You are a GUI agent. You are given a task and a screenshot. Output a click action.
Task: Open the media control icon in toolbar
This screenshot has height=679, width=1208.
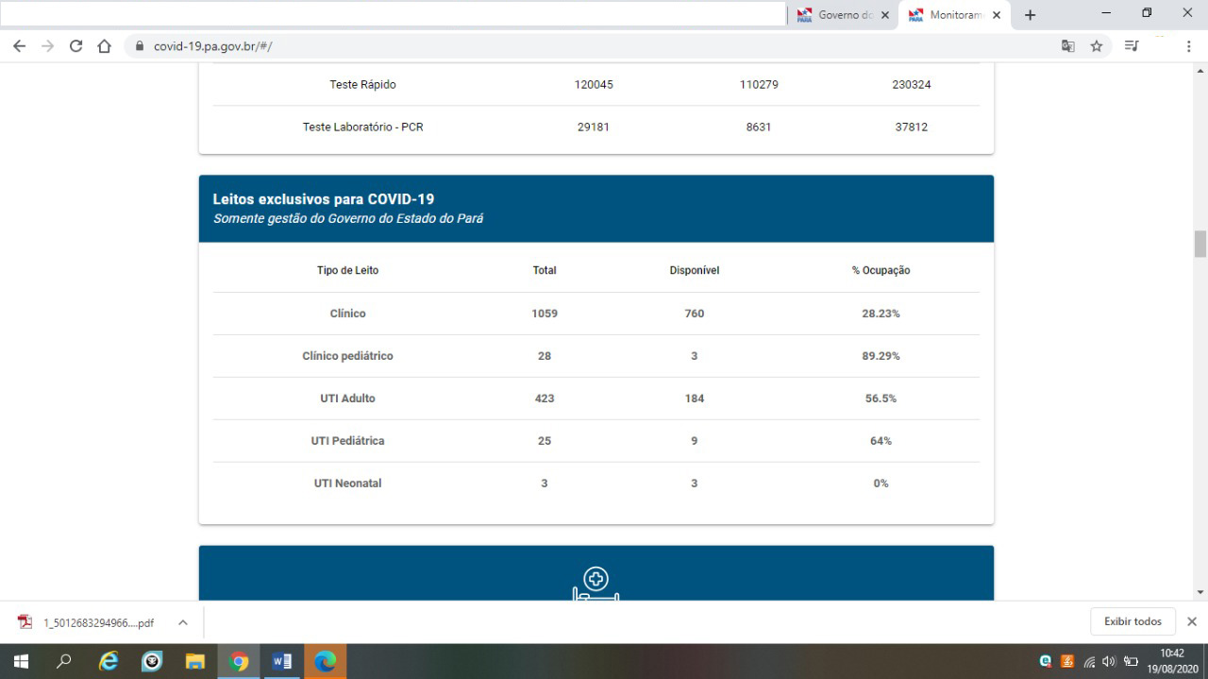click(x=1132, y=46)
